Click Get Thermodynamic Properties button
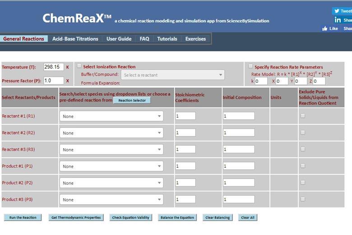 (76, 217)
